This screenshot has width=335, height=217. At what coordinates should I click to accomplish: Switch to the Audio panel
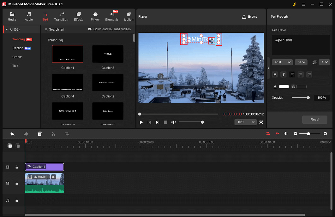pyautogui.click(x=29, y=16)
